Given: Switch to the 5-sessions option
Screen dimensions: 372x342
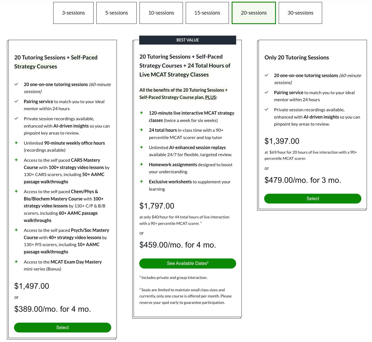Looking at the screenshot, I should coord(117,13).
